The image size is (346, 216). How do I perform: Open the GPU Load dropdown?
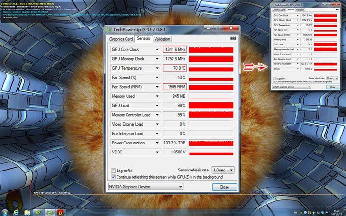coord(157,106)
